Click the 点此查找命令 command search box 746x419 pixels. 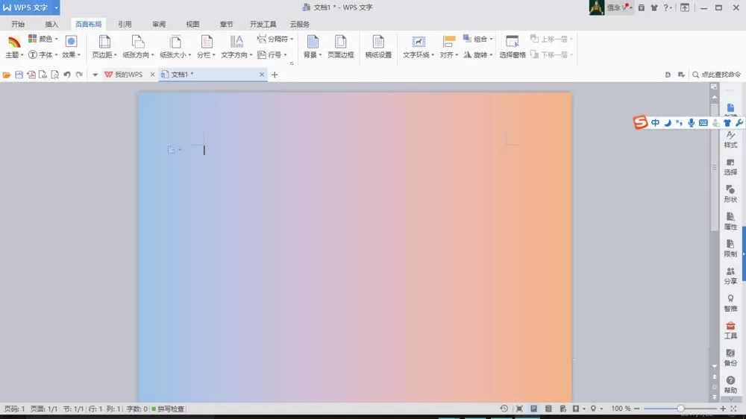tap(716, 75)
